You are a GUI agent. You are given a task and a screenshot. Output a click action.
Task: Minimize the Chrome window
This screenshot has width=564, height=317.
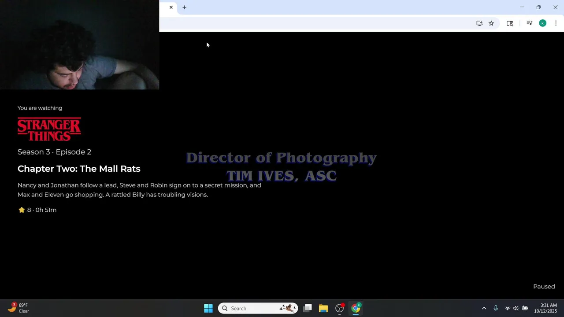pos(522,7)
